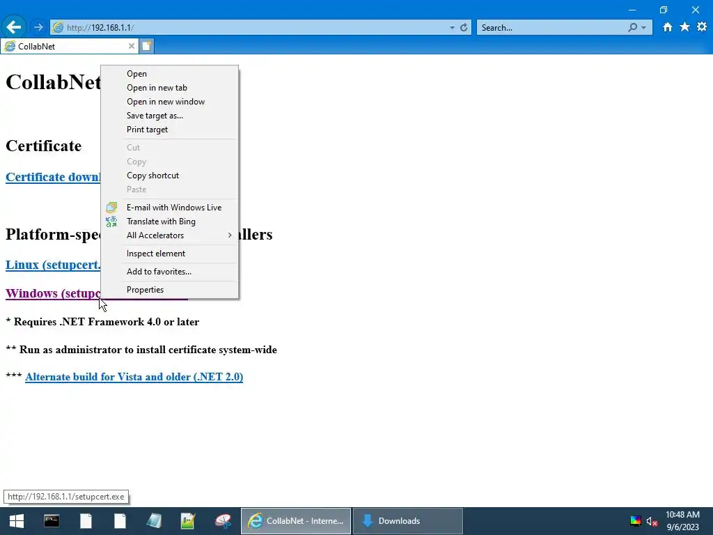Open the address bar autocomplete dropdown arrow
The image size is (713, 535).
pos(452,28)
